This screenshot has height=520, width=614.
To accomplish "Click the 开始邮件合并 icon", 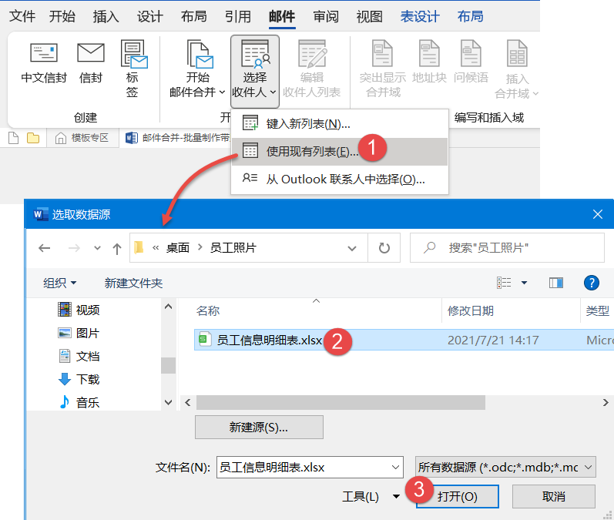I will pos(197,54).
